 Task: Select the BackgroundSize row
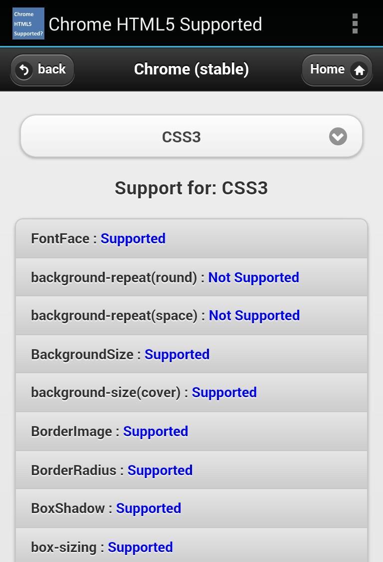click(191, 354)
